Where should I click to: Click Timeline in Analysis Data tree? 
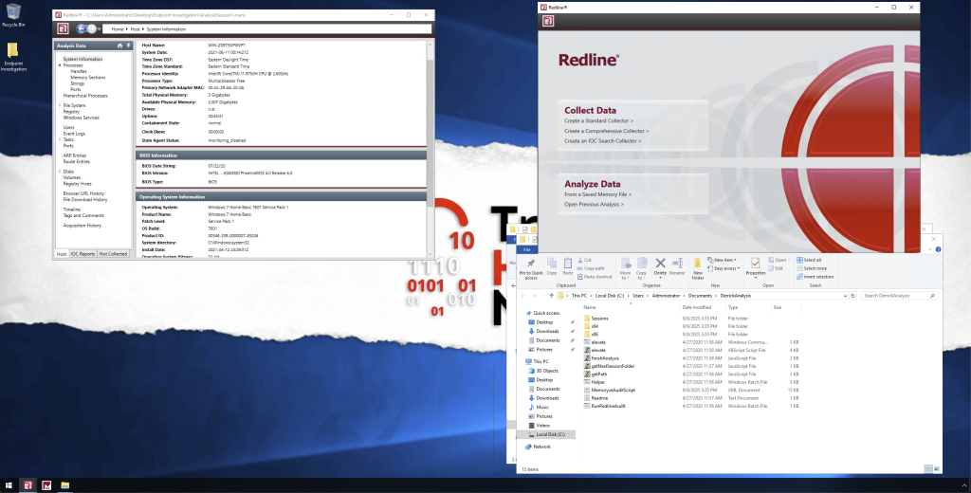pyautogui.click(x=72, y=210)
